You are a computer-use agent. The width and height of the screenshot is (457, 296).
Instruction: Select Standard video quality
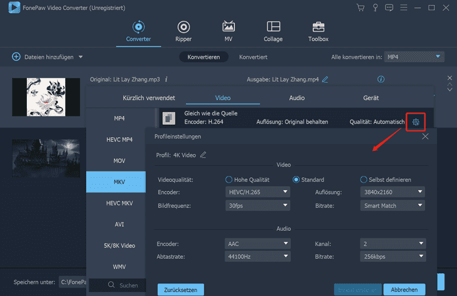click(x=296, y=179)
